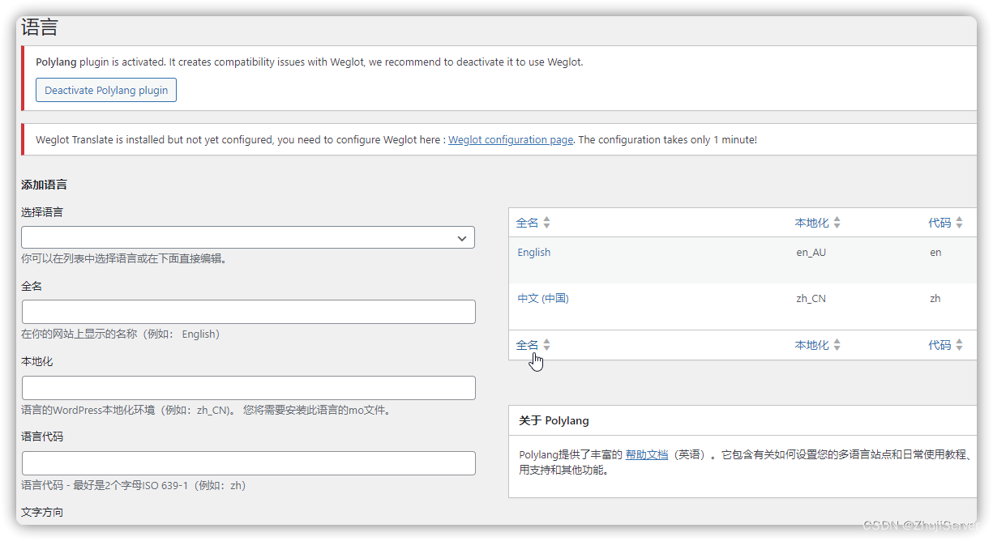
Task: Click sort arrows next to header 全名
Action: [x=546, y=223]
